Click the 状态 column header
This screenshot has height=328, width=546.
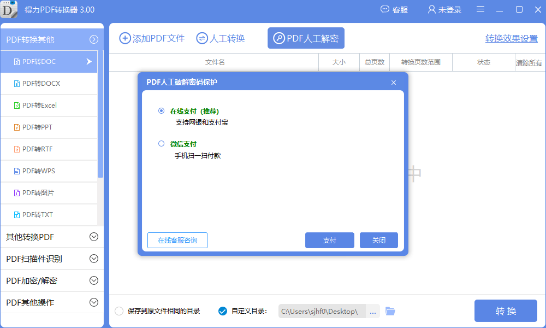click(483, 62)
